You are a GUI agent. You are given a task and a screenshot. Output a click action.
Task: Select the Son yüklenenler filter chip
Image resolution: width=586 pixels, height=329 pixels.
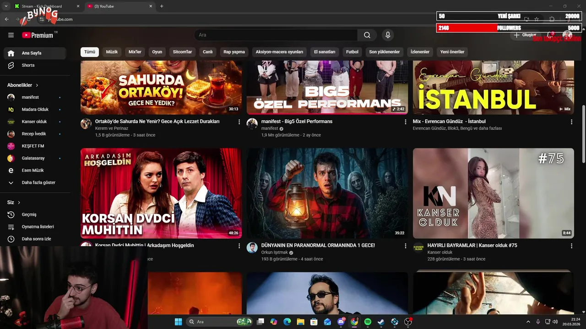[385, 52]
